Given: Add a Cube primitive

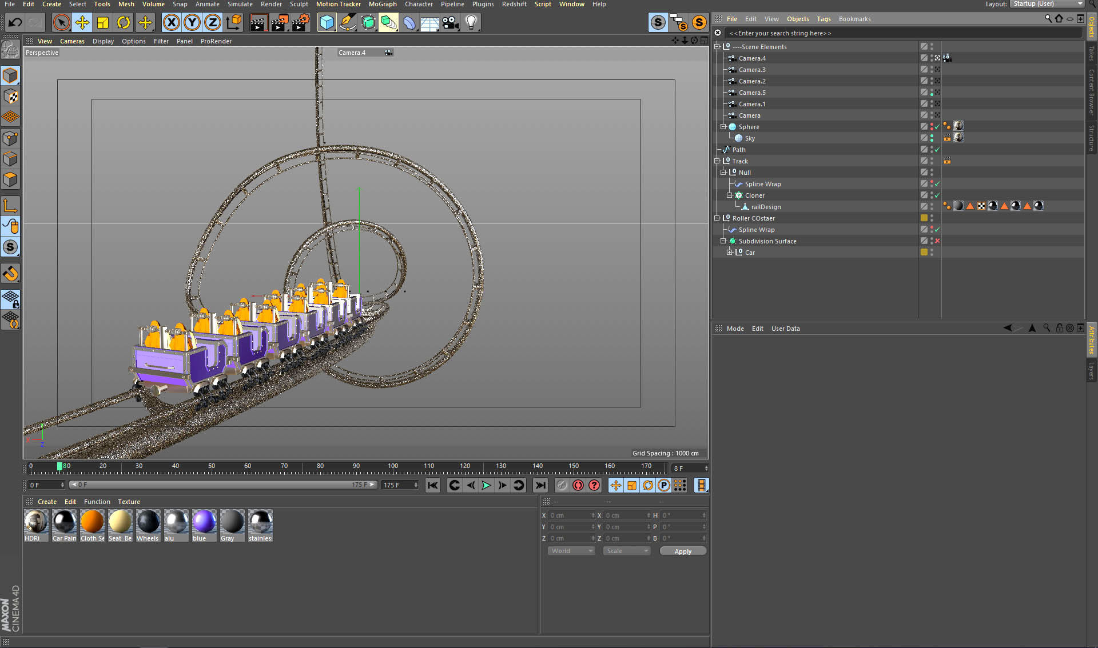Looking at the screenshot, I should [327, 23].
